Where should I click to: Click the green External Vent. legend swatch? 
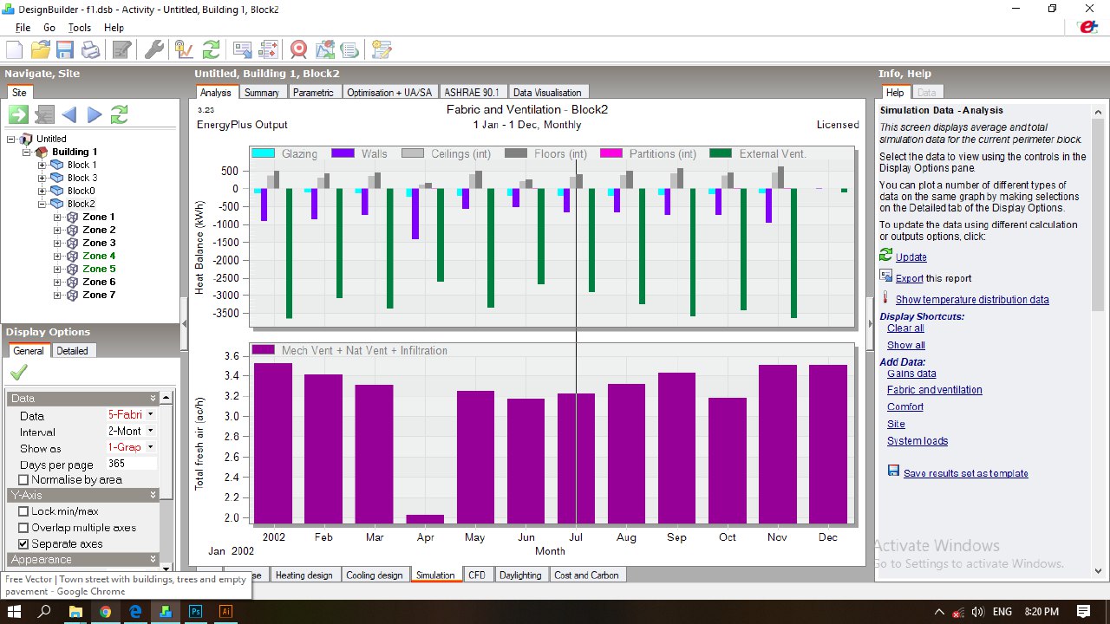(721, 153)
